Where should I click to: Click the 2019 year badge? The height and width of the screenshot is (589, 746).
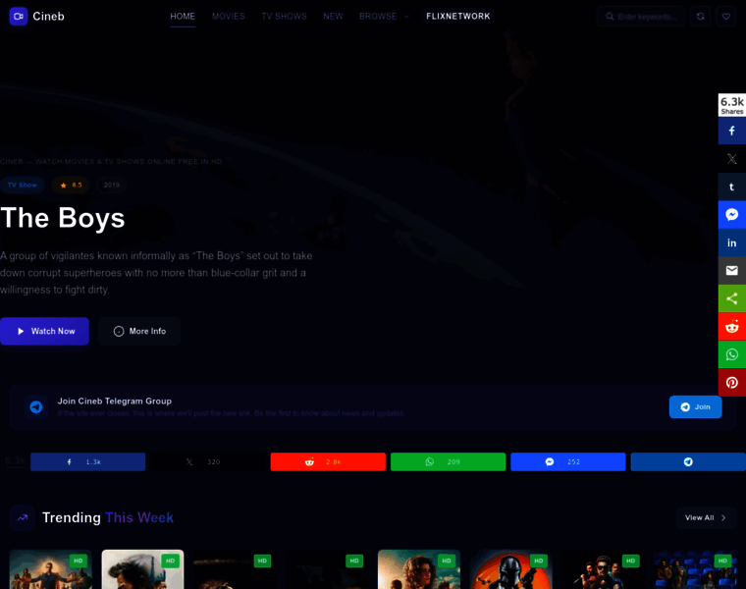point(111,186)
